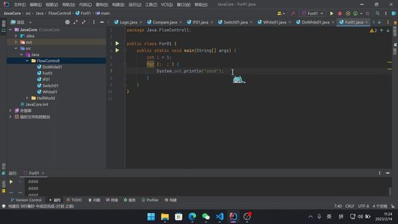Screen dimensions: 398x224
Task: Rerun For01 from run panel play icon
Action: click(11, 182)
